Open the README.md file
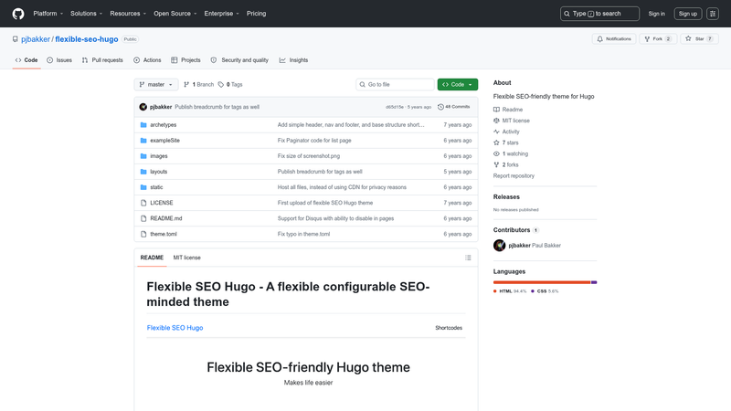This screenshot has height=411, width=731. [166, 218]
